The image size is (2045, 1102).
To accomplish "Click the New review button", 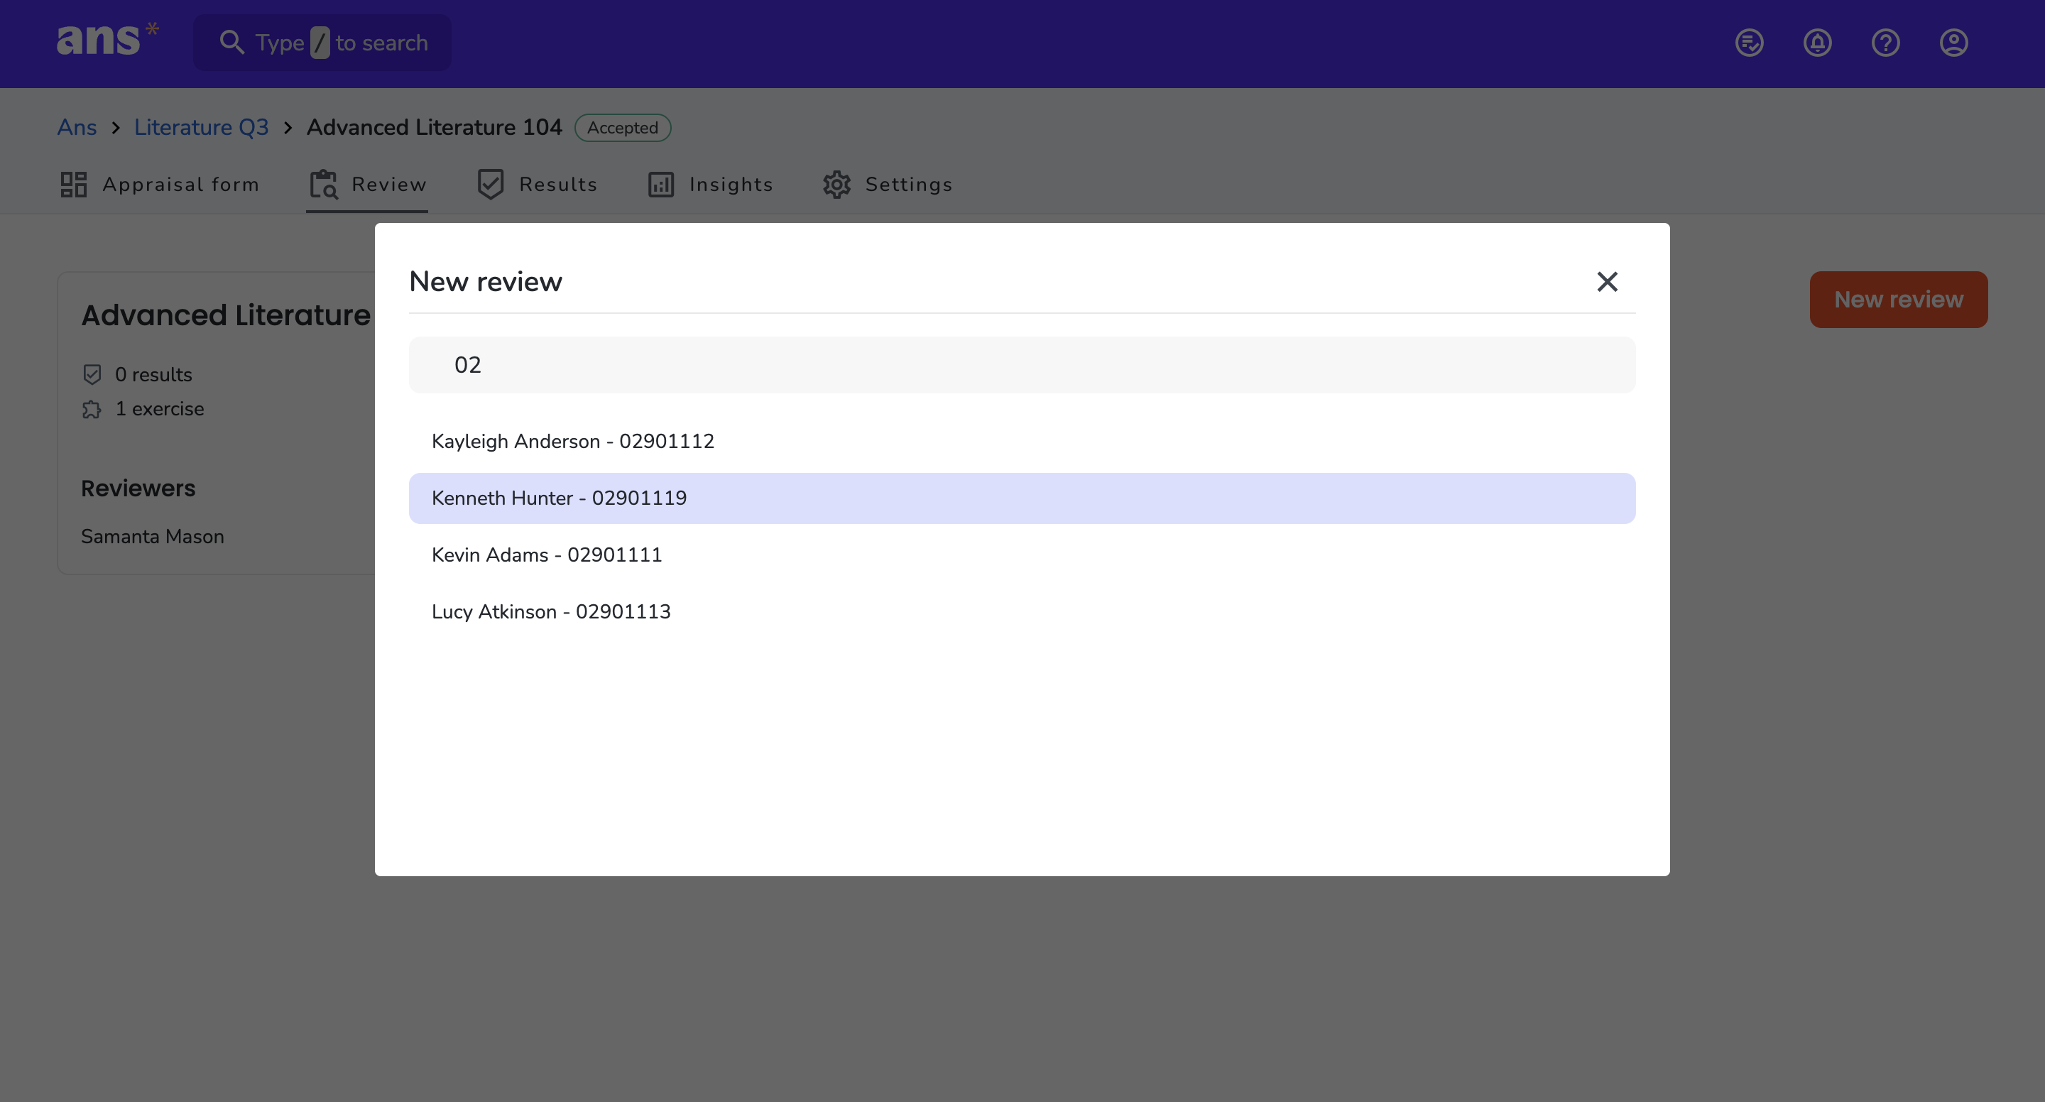I will (1898, 300).
